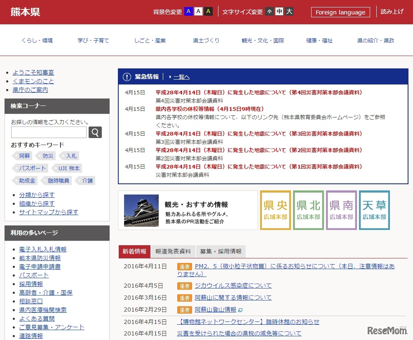Open the 緊急情報 一覧へ link

click(181, 77)
